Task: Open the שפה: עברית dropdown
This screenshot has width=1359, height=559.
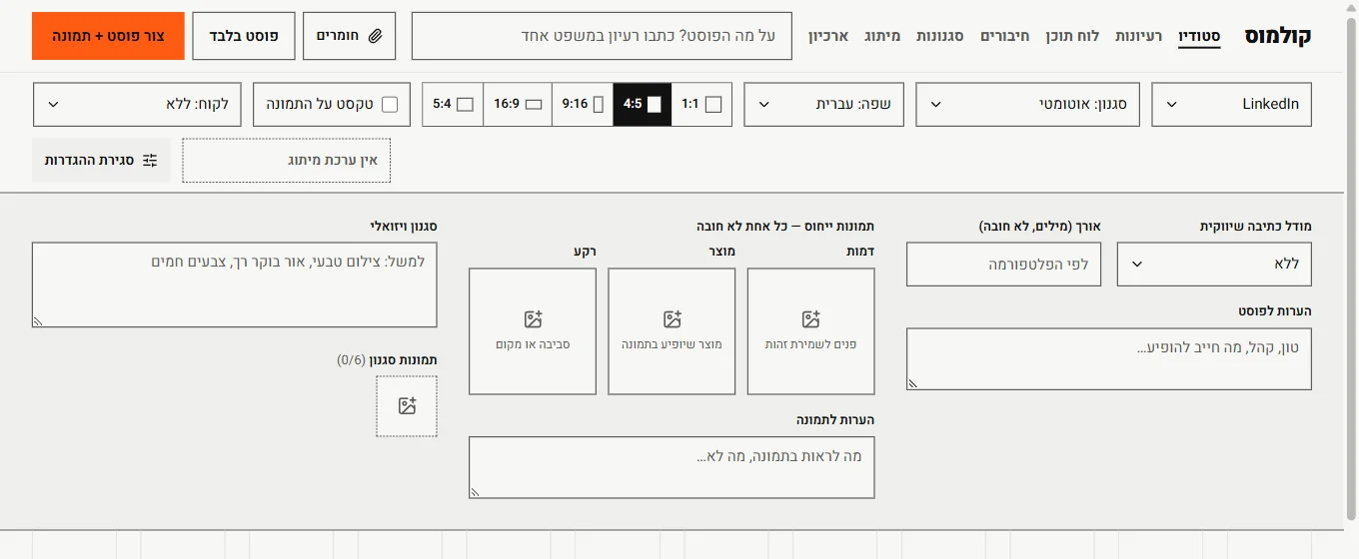Action: pyautogui.click(x=823, y=104)
